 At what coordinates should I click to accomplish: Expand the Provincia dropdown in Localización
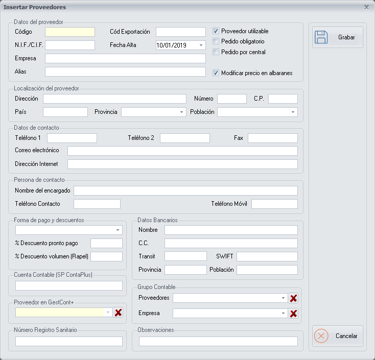(181, 112)
